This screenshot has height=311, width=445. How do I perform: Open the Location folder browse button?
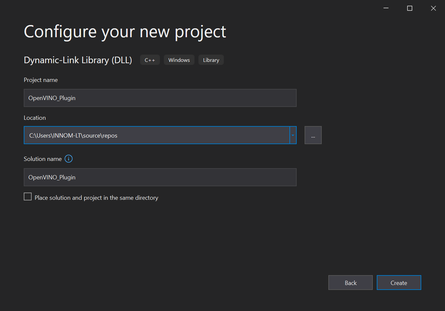click(313, 135)
